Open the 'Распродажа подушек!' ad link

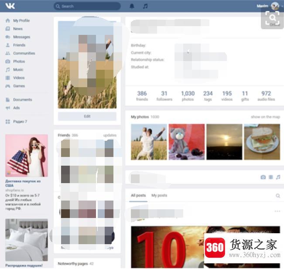coord(24,266)
